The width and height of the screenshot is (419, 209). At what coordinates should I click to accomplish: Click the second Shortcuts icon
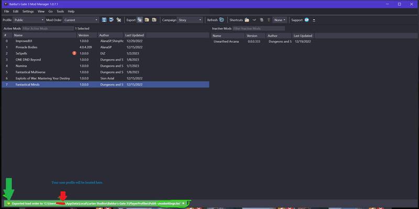tap(254, 20)
